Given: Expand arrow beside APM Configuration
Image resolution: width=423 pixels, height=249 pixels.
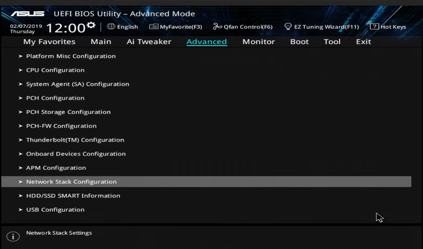Looking at the screenshot, I should [20, 168].
